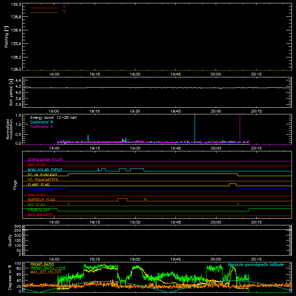The width and height of the screenshot is (296, 296).
Task: Select the FRONTS_OFF label
Action: point(39,210)
